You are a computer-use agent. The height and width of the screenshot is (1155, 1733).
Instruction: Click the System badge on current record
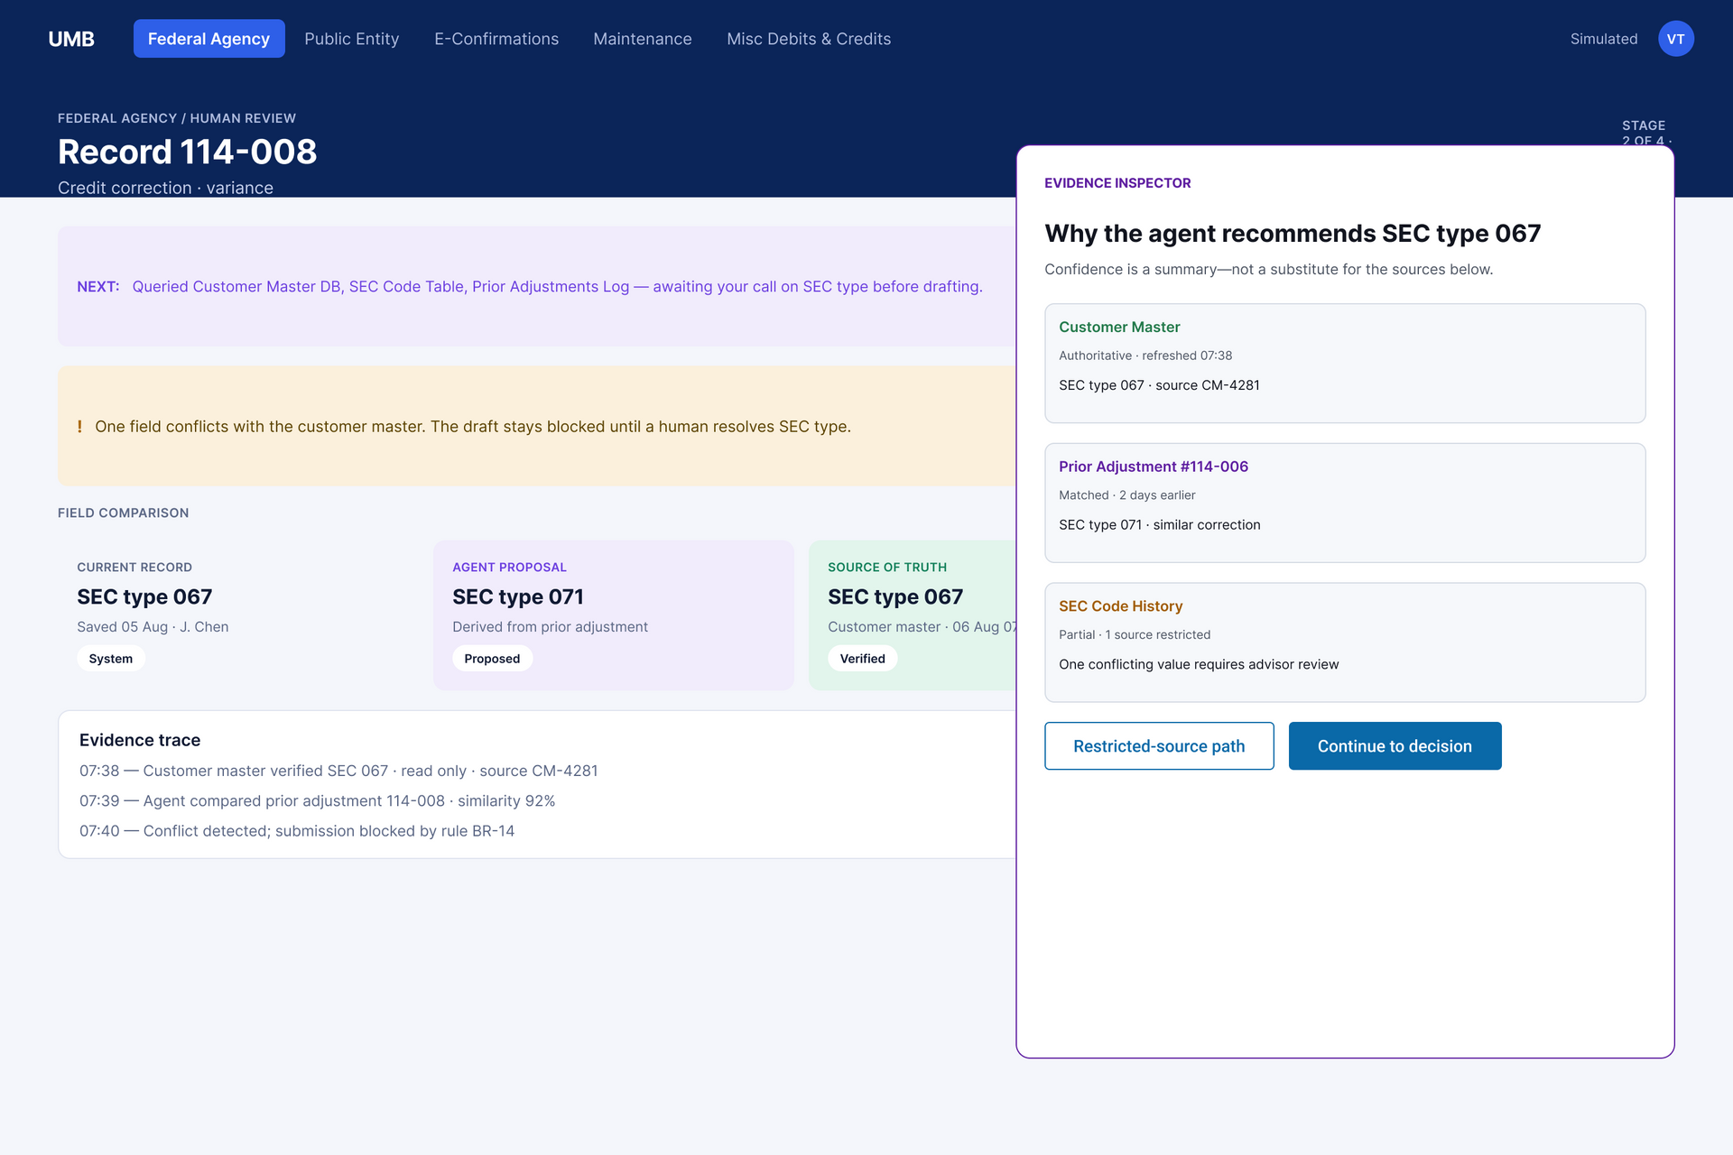pyautogui.click(x=111, y=659)
